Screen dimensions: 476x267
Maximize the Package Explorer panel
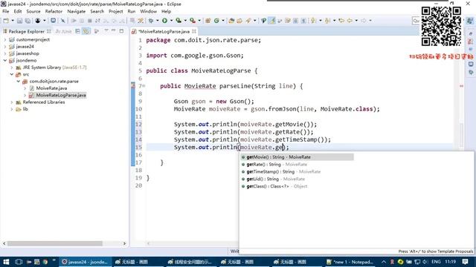121,31
